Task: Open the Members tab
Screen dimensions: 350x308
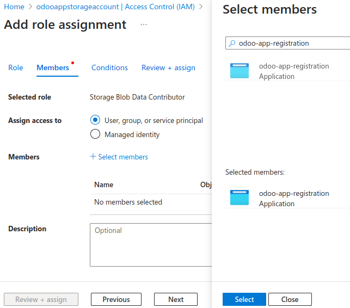Action: point(53,67)
